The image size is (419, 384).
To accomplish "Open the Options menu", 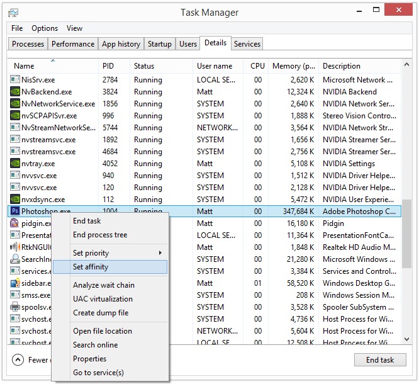I will pos(45,28).
